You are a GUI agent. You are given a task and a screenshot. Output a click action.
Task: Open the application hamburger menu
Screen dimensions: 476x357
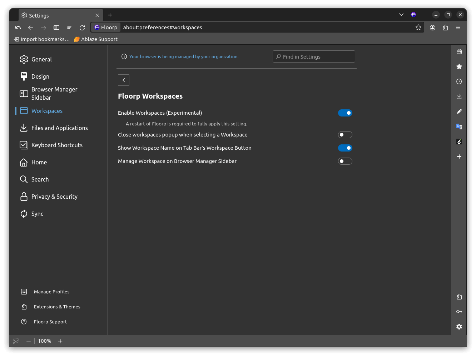[458, 28]
